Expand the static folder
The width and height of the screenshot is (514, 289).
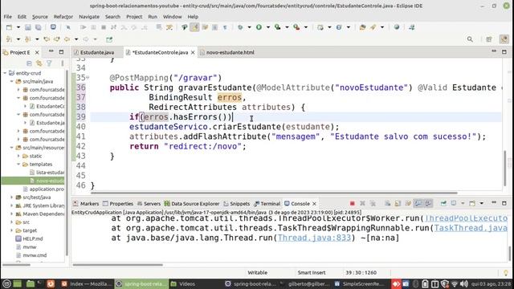coord(18,156)
